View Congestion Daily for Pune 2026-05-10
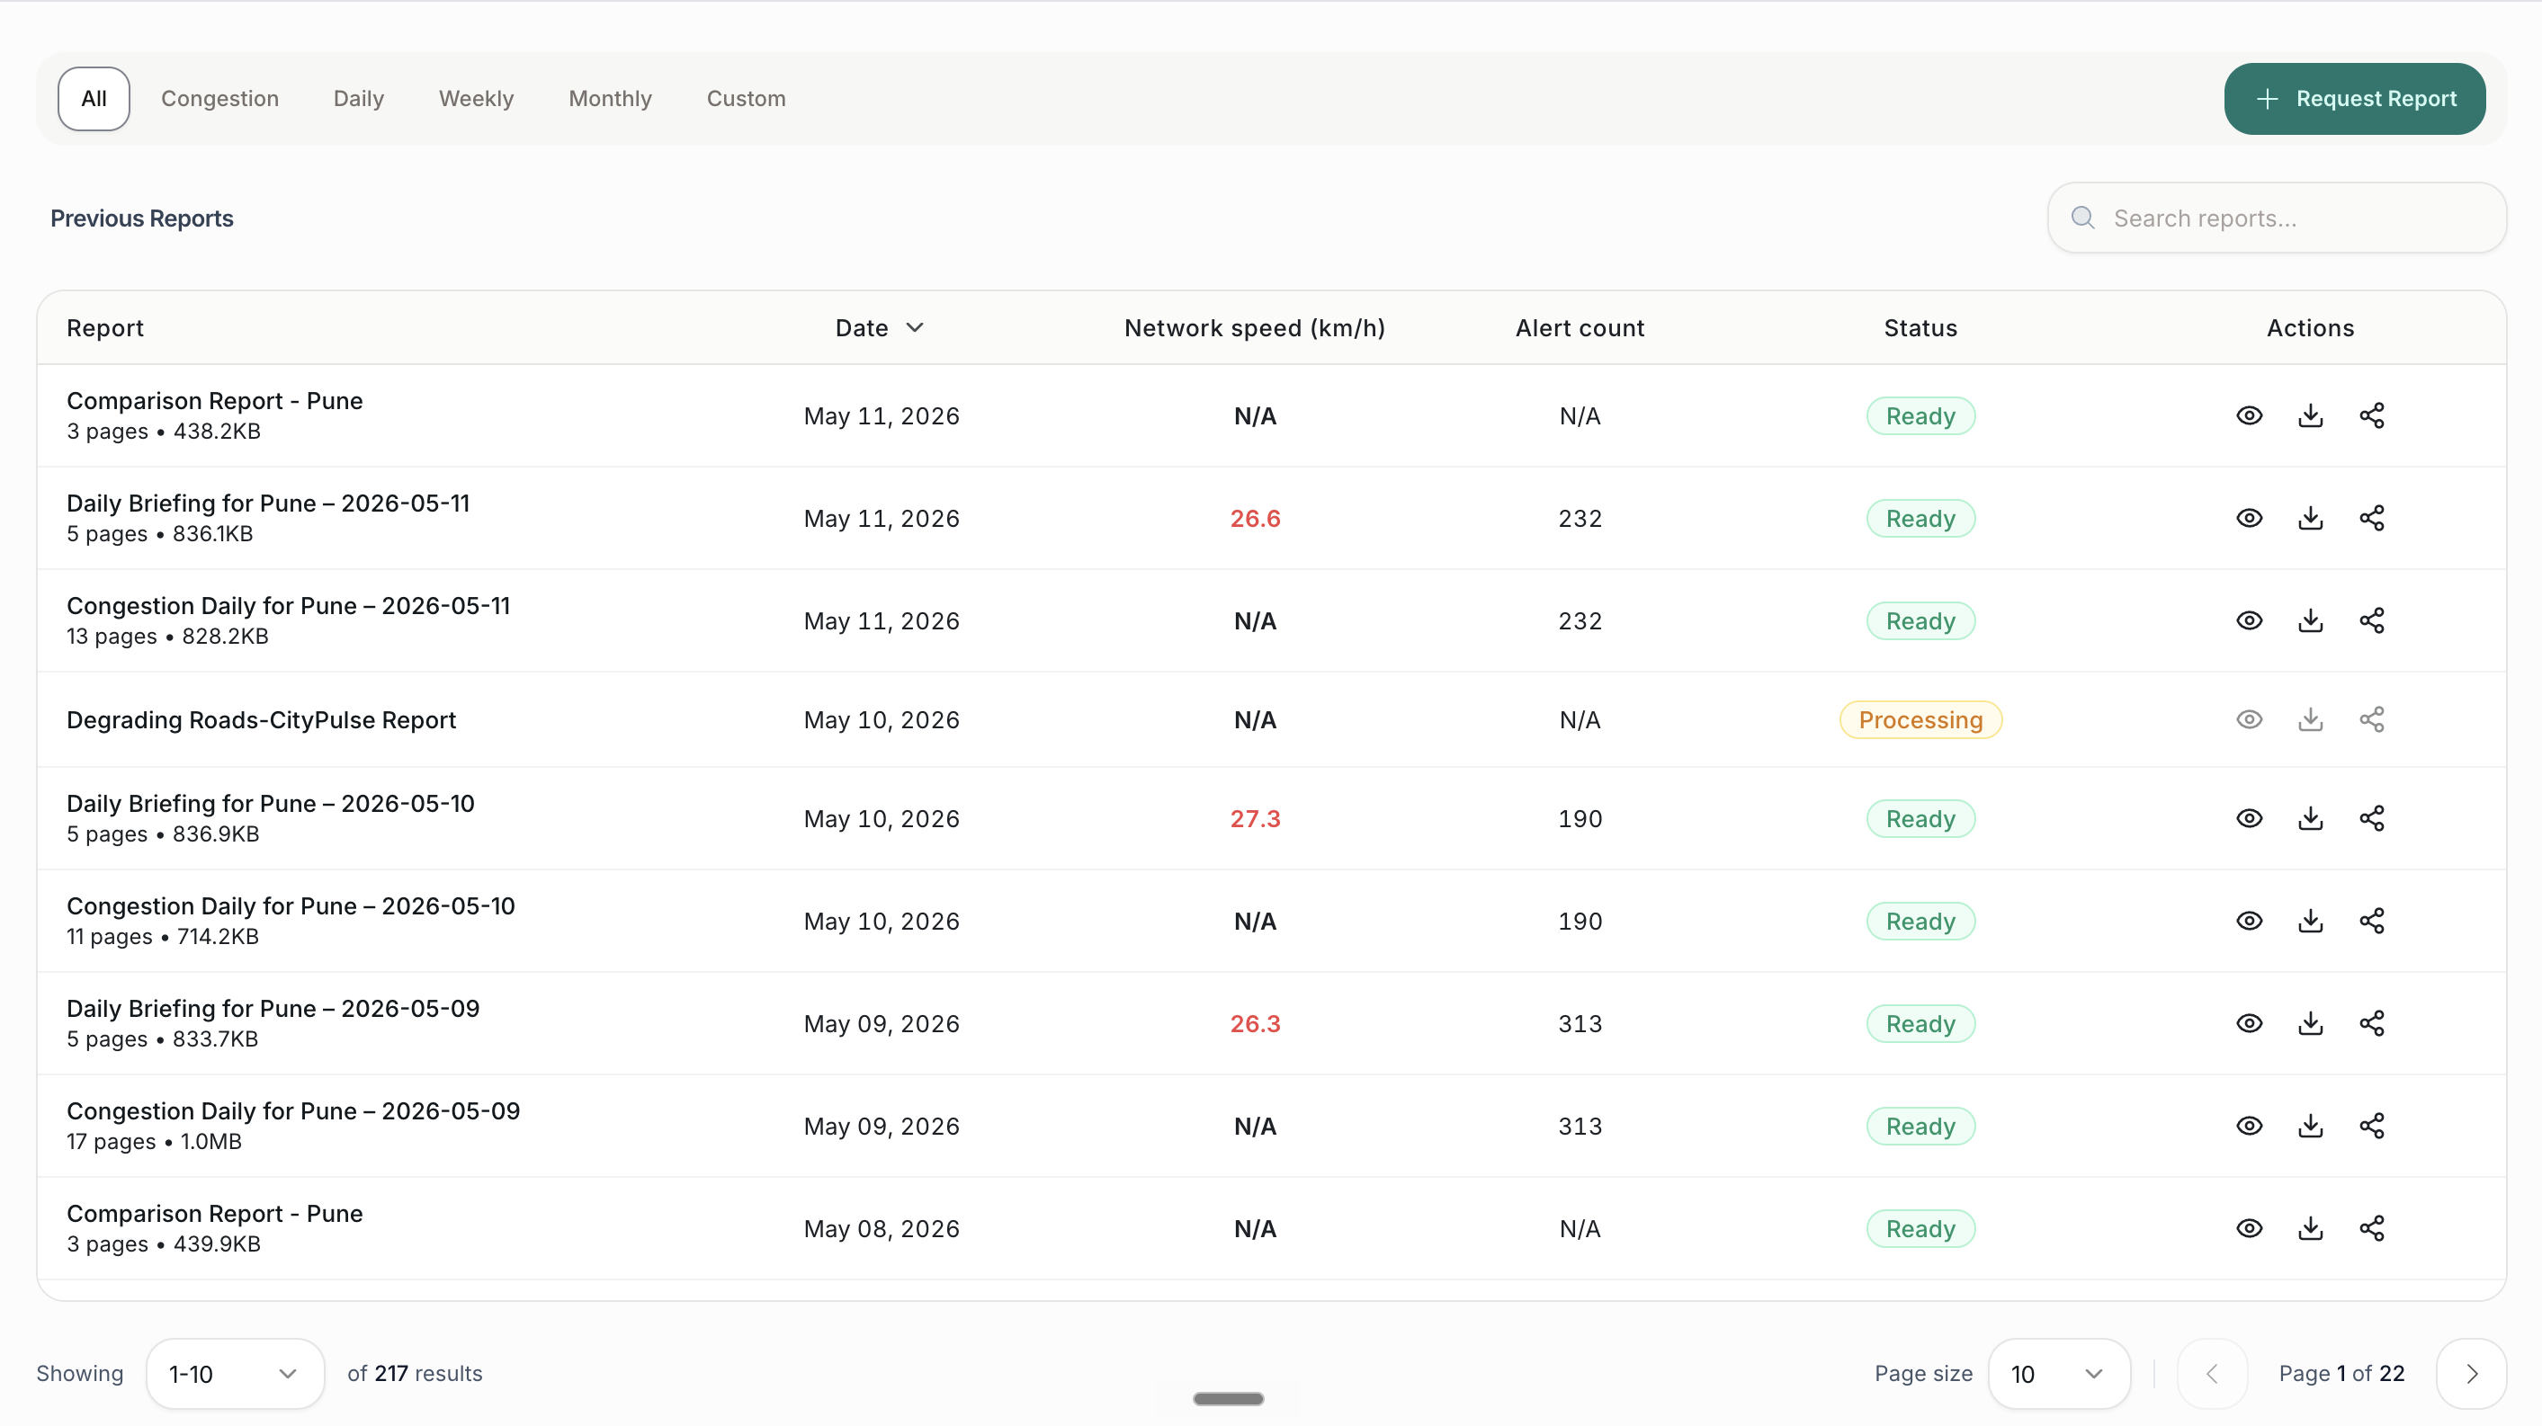 click(2249, 920)
